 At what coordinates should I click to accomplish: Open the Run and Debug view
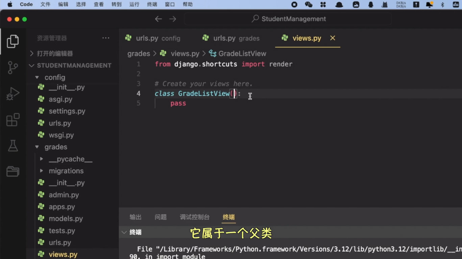[x=13, y=94]
